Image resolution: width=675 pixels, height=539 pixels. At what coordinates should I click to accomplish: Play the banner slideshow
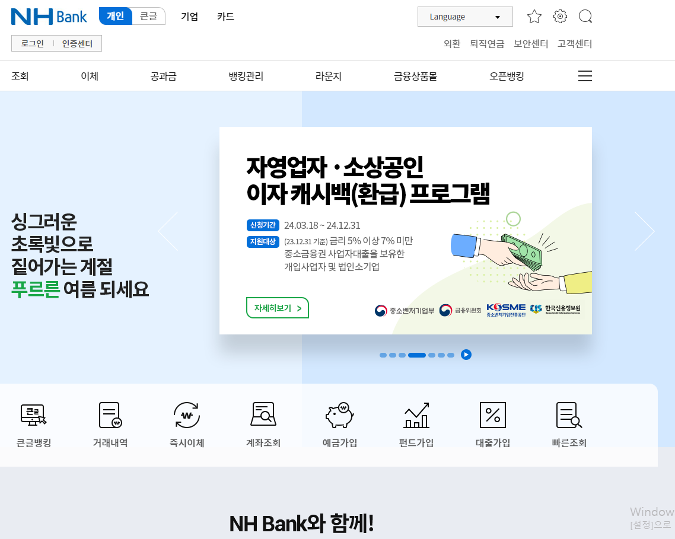pos(466,355)
